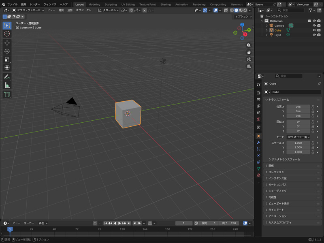The width and height of the screenshot is (324, 243).
Task: Open the Global transform orientation dropdown
Action: [x=108, y=11]
